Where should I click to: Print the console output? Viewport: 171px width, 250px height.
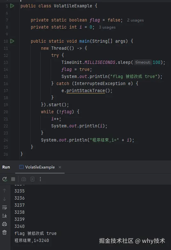pyautogui.click(x=4, y=224)
